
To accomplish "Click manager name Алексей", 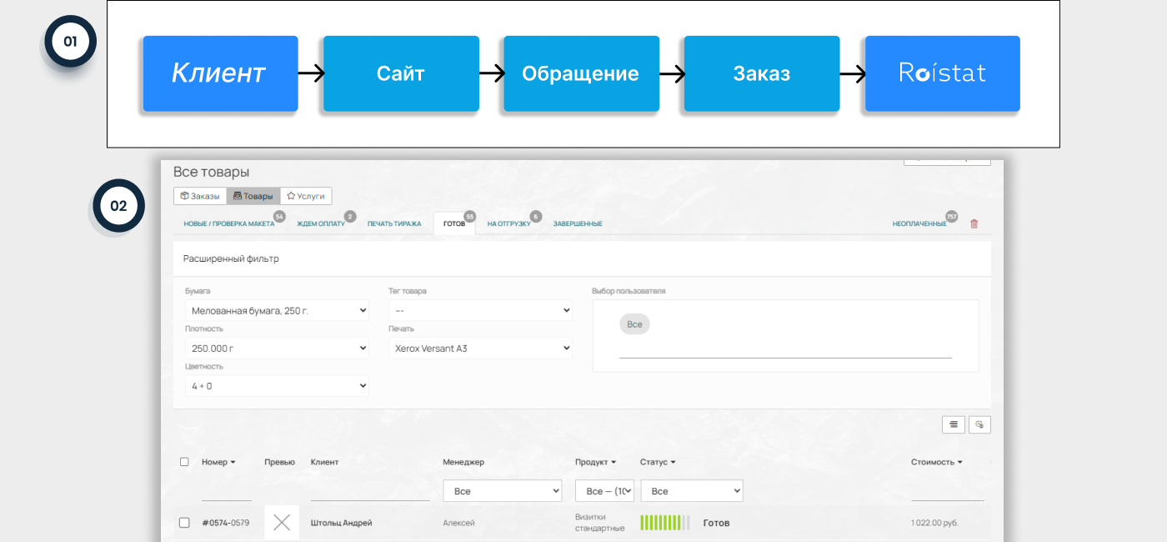I will point(458,523).
